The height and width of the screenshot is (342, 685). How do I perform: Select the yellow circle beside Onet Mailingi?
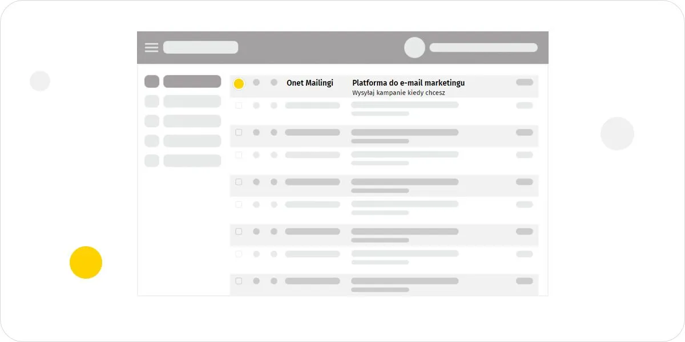pos(239,84)
